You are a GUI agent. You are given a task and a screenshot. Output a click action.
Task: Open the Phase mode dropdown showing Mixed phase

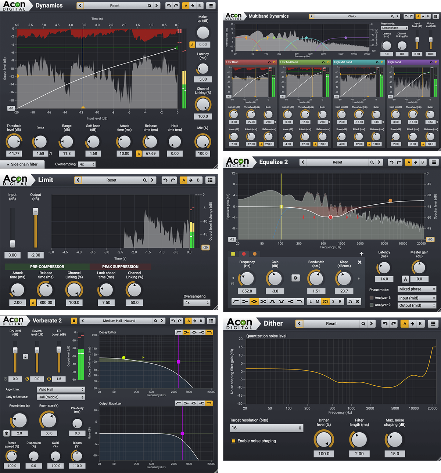pyautogui.click(x=417, y=289)
